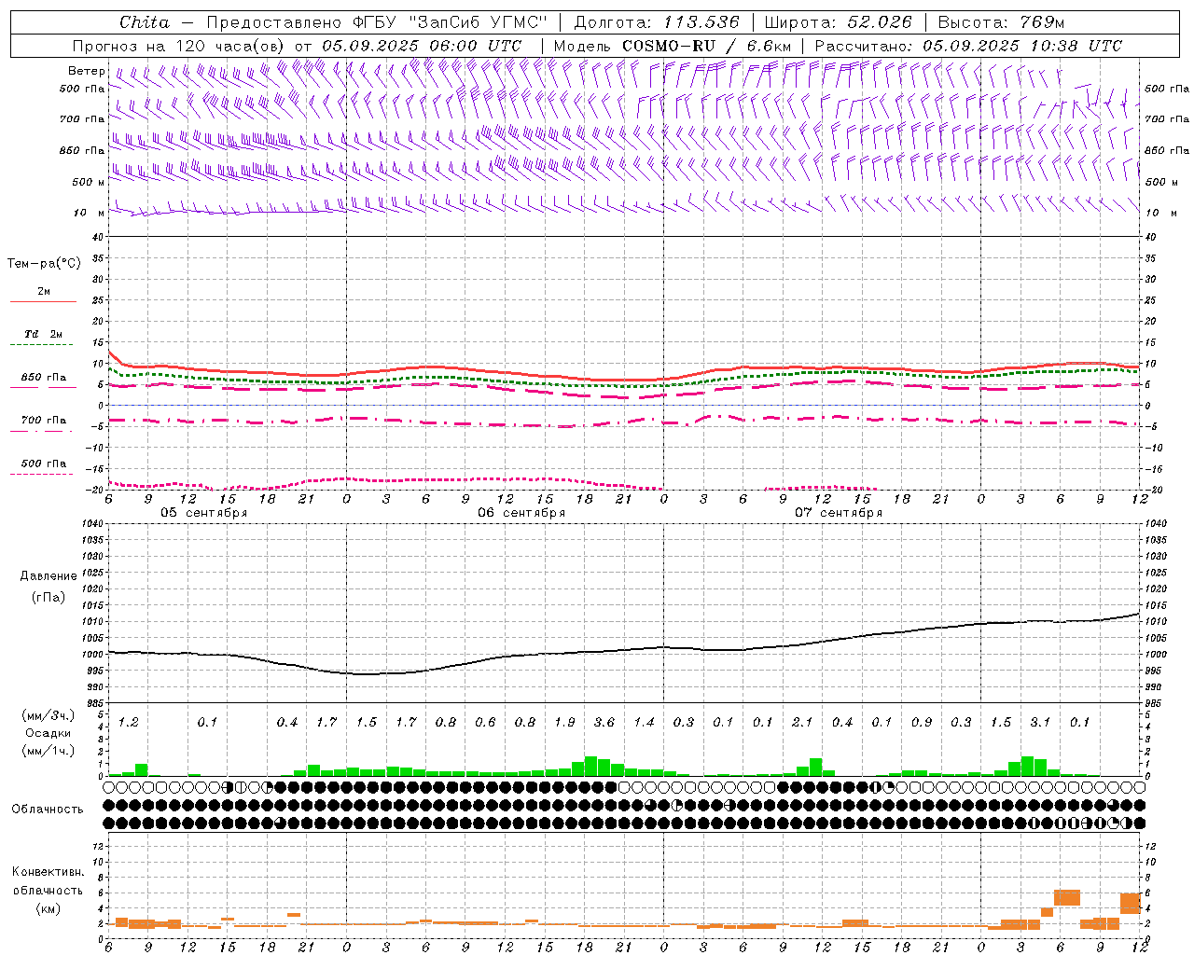1194x955 pixels.
Task: Click the 0.9 precipitation total value
Action: 922,722
